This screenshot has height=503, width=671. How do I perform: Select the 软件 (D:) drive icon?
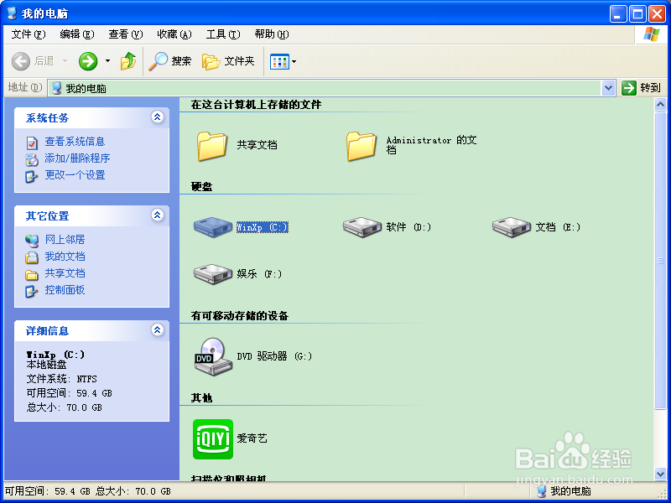(362, 226)
